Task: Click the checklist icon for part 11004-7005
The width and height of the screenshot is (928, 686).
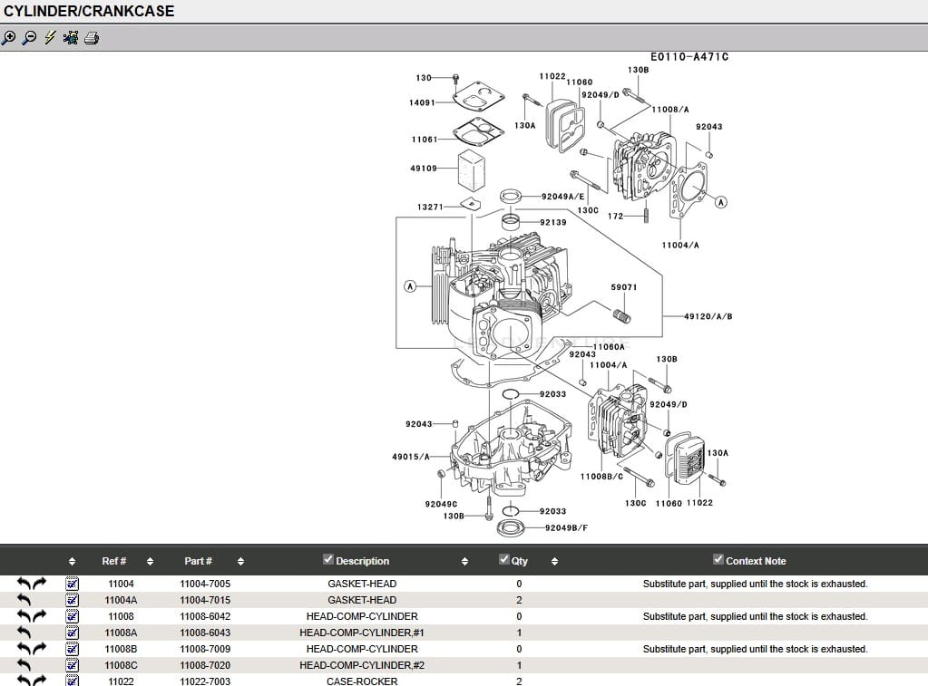Action: click(x=73, y=585)
